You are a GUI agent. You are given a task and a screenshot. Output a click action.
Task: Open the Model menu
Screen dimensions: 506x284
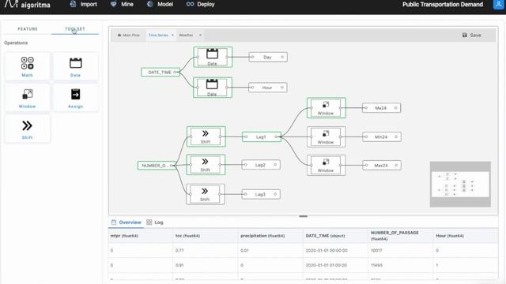point(160,4)
